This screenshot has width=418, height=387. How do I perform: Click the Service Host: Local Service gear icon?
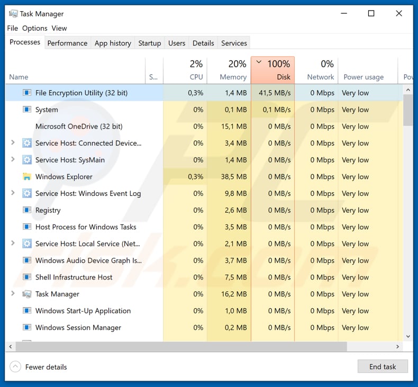pyautogui.click(x=26, y=244)
